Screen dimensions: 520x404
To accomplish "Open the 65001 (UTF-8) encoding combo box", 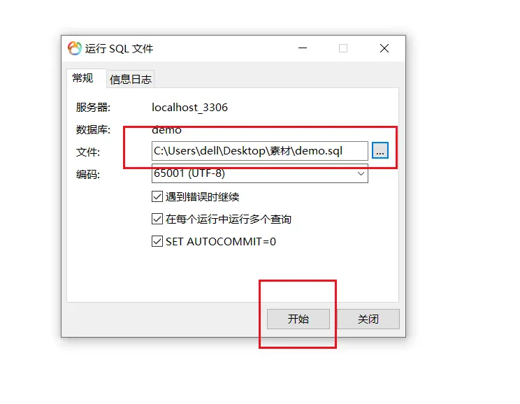I will (x=260, y=173).
